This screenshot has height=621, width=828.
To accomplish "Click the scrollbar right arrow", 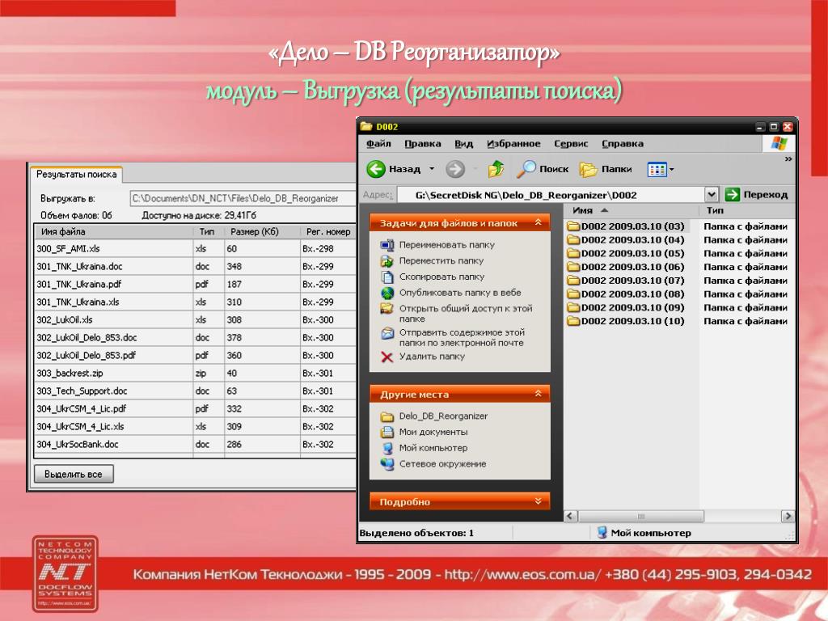I will point(788,516).
